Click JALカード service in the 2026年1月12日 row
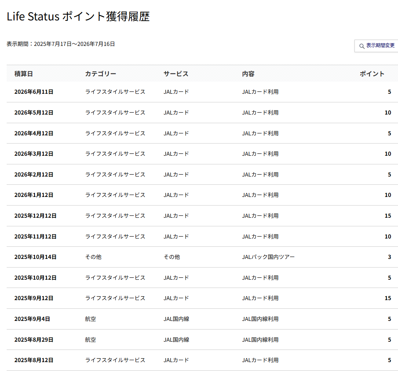Viewport: 398px width, 377px height. click(176, 195)
